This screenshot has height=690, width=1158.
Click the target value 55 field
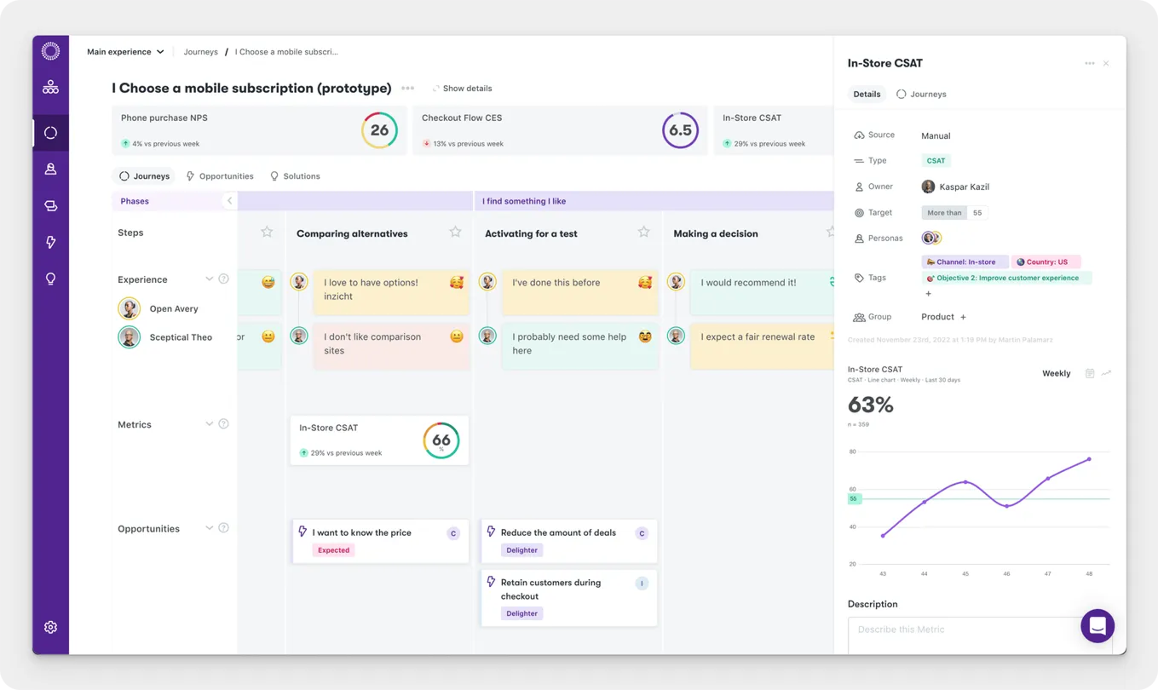point(977,213)
